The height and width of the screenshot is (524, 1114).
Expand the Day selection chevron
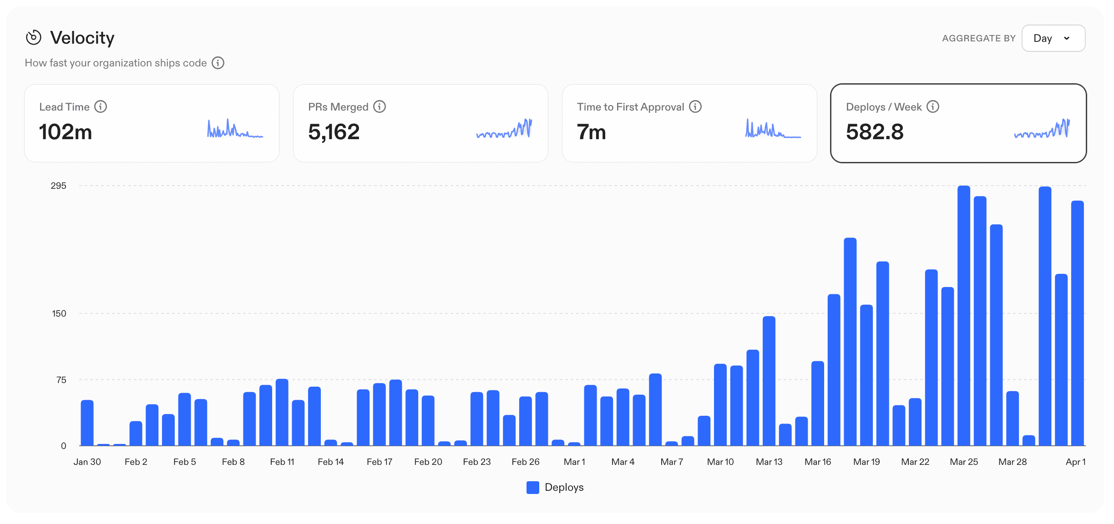(1067, 39)
